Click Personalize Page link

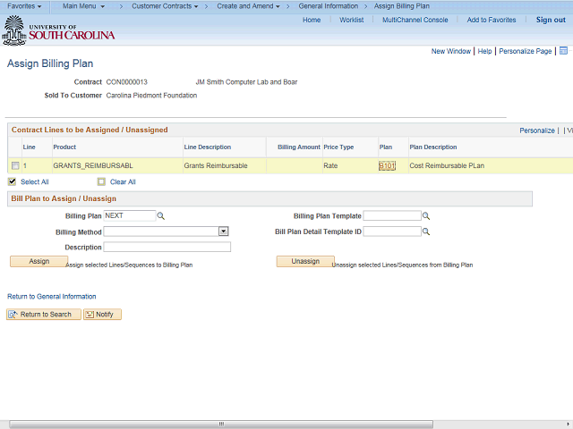pyautogui.click(x=526, y=52)
